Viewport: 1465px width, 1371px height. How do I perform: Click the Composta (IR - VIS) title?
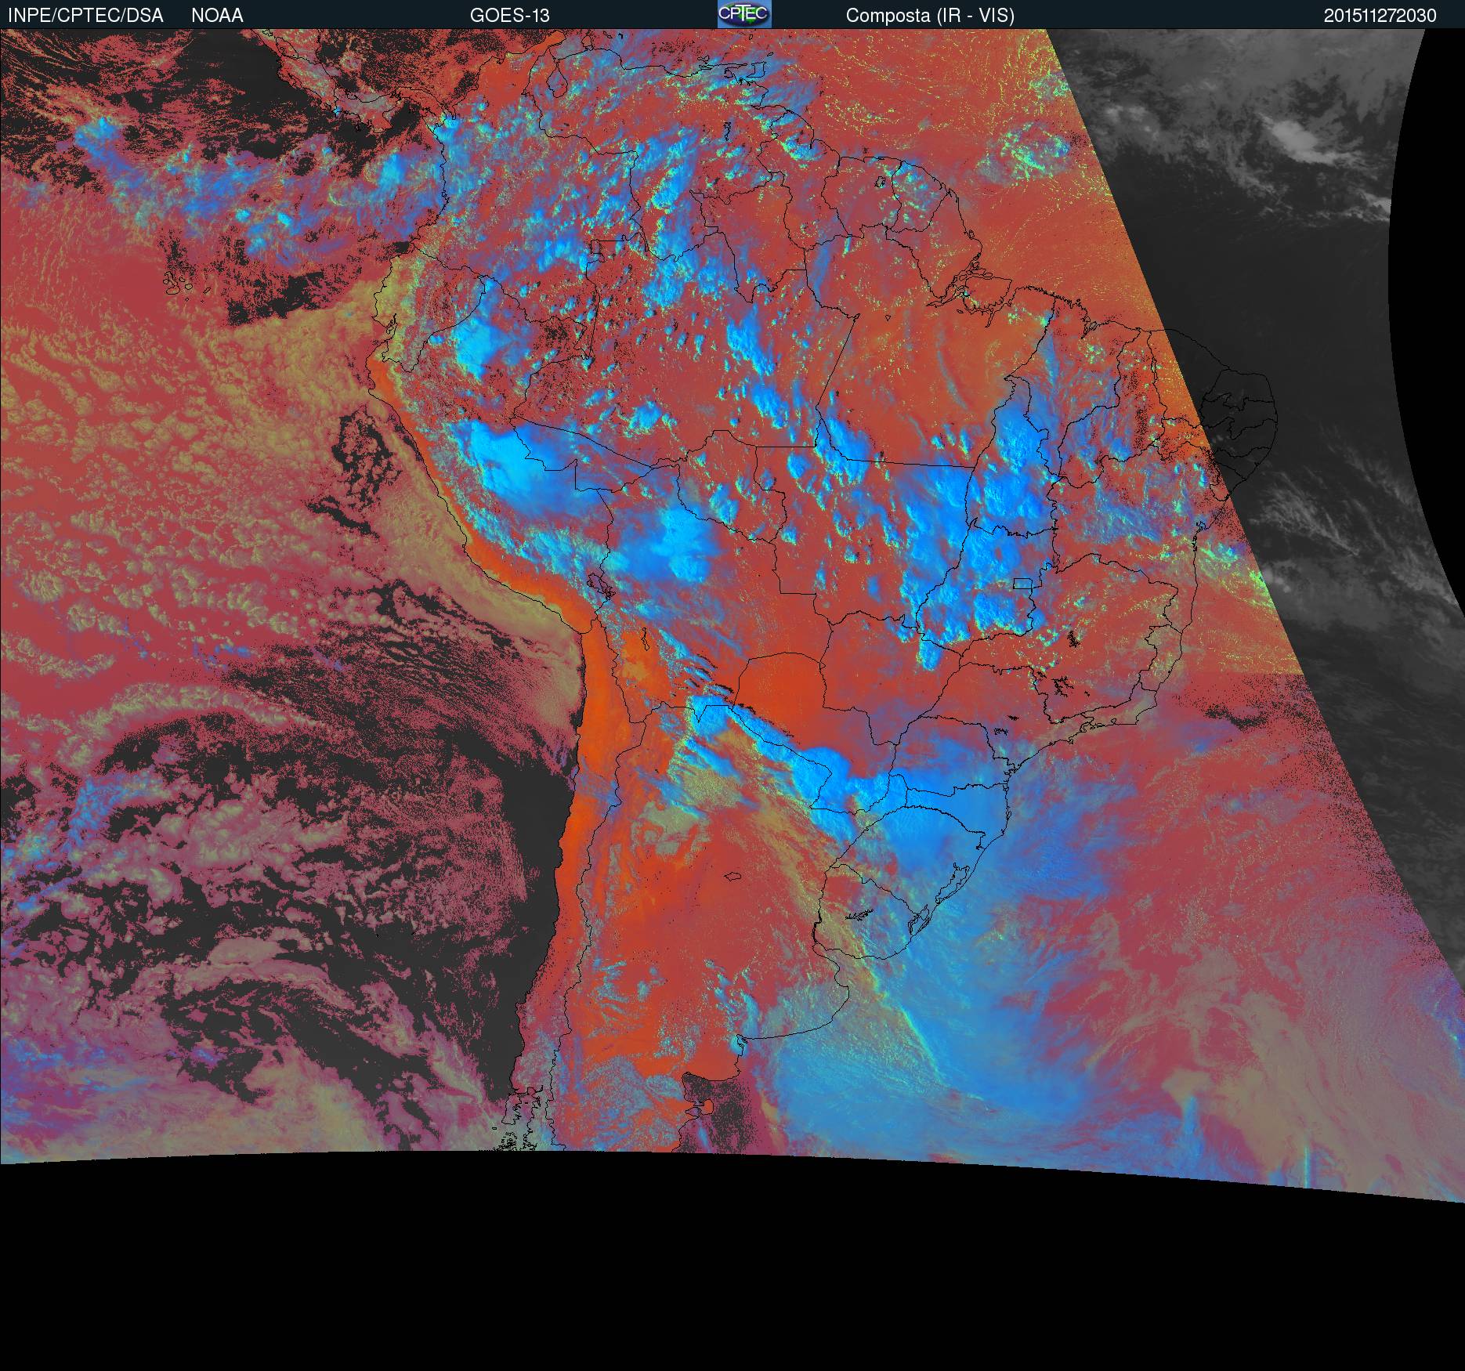coord(930,16)
